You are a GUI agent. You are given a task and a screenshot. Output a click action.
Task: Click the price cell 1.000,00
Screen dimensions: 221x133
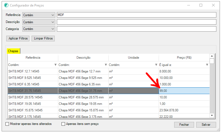tap(184, 84)
